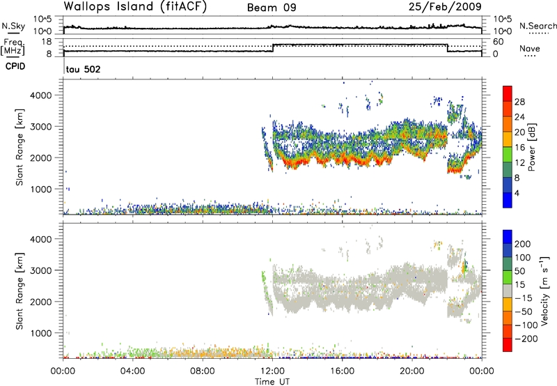557x386 pixels.
Task: Click the 'Time UT' axis label
Action: click(x=272, y=382)
